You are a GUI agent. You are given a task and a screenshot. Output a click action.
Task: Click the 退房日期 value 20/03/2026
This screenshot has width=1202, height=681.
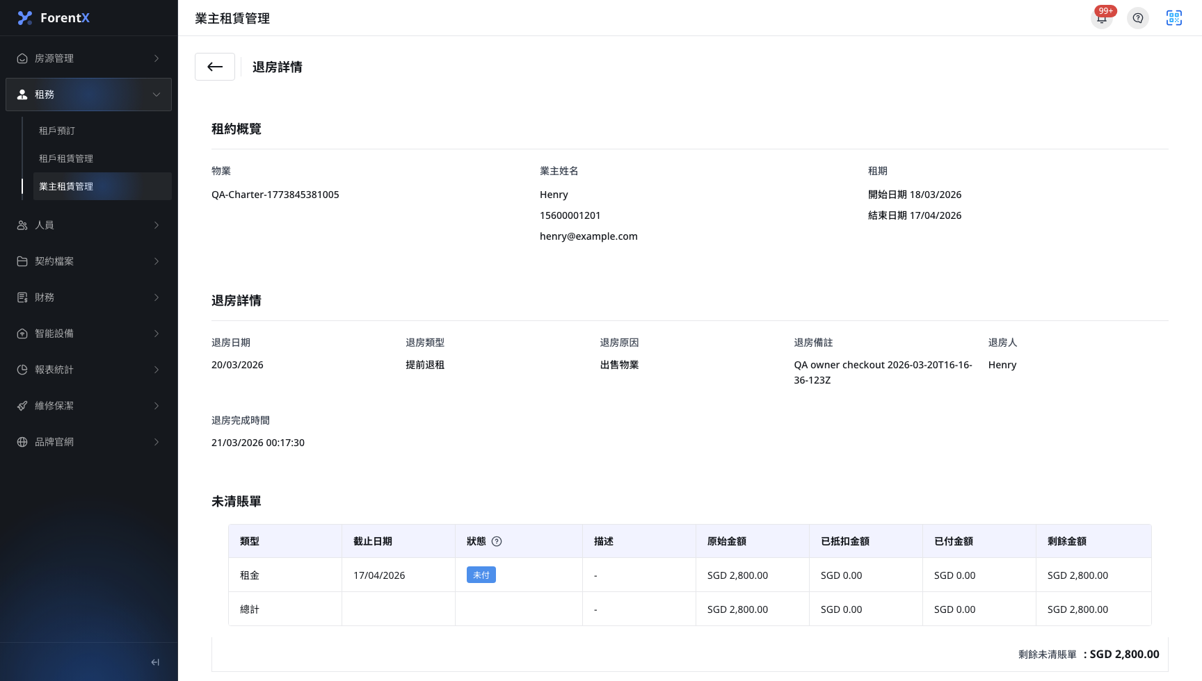(x=237, y=365)
